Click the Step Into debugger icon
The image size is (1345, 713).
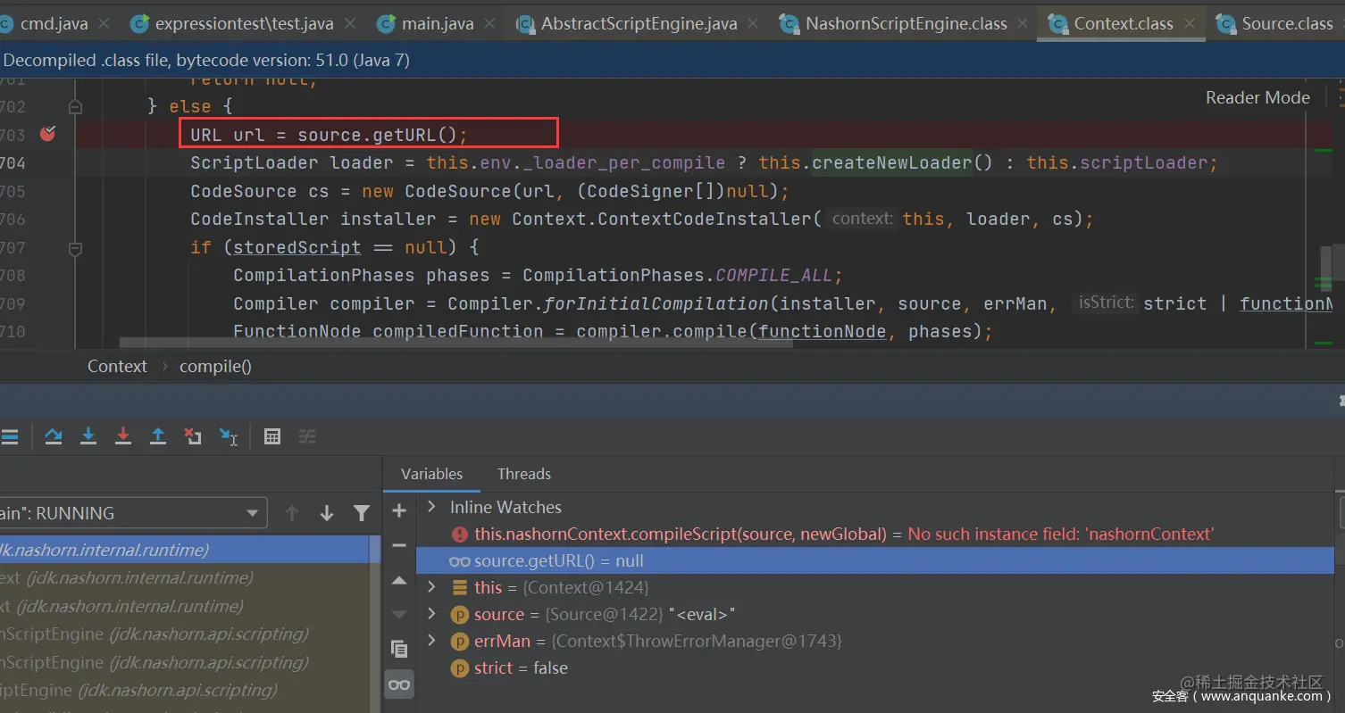click(88, 436)
